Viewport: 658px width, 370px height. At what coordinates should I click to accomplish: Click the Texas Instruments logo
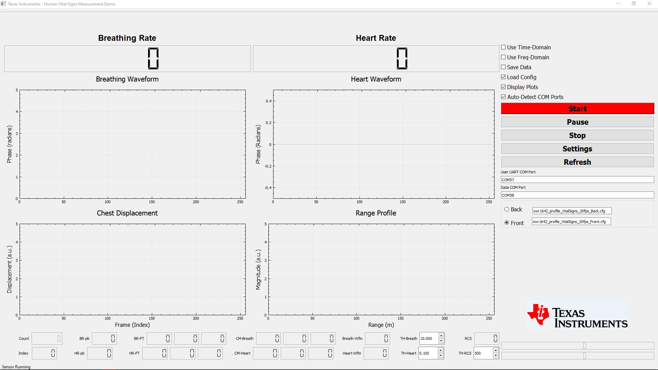coord(577,315)
